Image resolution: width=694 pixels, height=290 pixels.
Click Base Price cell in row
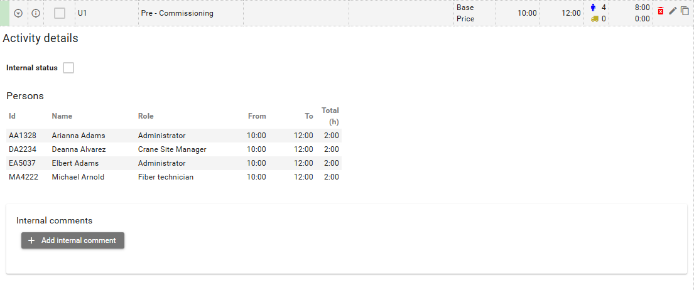coord(465,13)
